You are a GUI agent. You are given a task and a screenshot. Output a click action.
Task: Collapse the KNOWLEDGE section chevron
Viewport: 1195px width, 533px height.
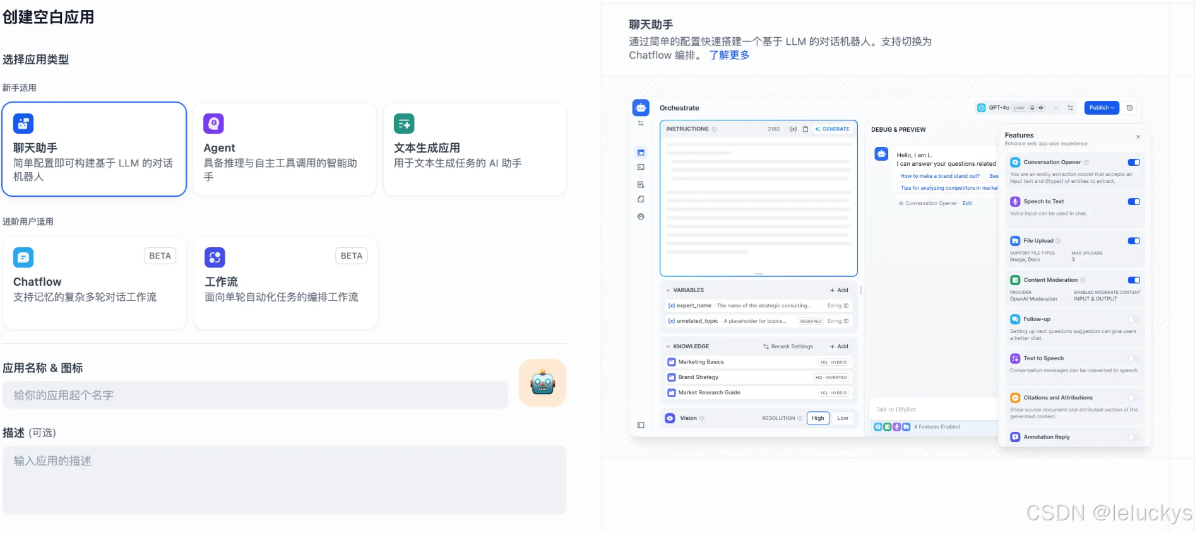coord(669,346)
